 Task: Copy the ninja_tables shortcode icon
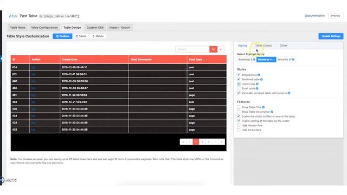pyautogui.click(x=41, y=16)
